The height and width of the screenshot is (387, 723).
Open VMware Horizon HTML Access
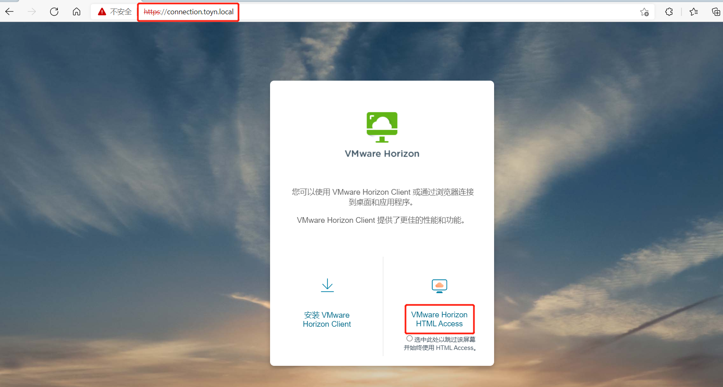pyautogui.click(x=439, y=319)
